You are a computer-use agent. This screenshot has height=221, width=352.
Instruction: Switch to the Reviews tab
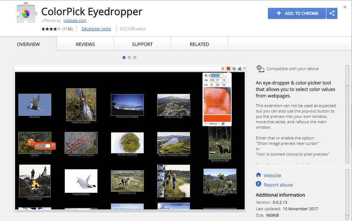tap(85, 44)
